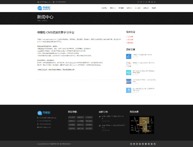This screenshot has height=147, width=193.
Task: Click the LinkedIn icon in the footer bar
Action: (x=140, y=144)
